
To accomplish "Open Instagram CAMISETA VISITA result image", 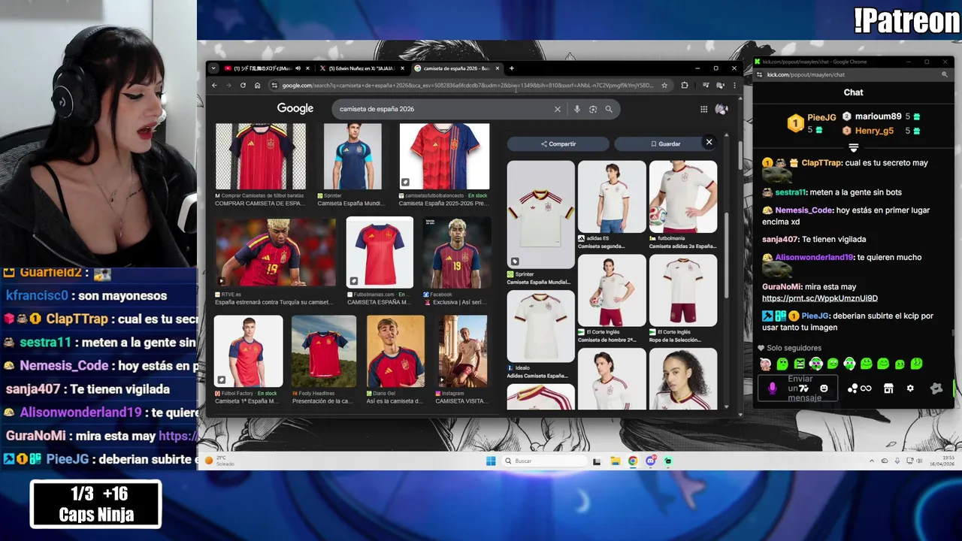I will [x=463, y=351].
